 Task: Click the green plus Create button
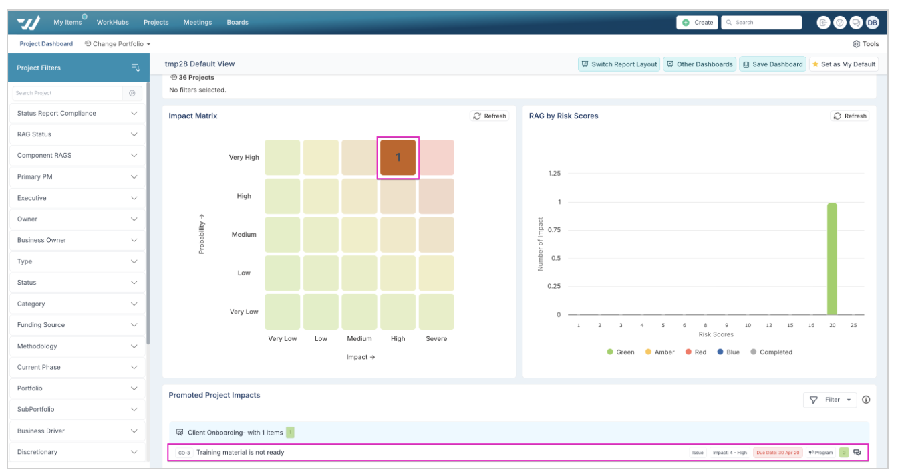coord(698,23)
